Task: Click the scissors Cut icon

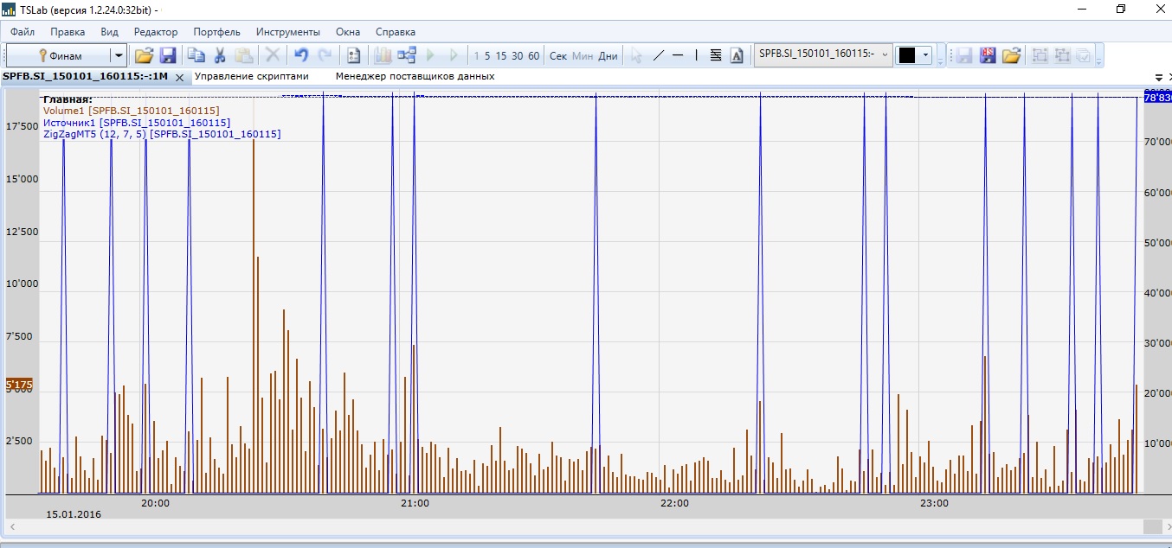Action: tap(220, 55)
